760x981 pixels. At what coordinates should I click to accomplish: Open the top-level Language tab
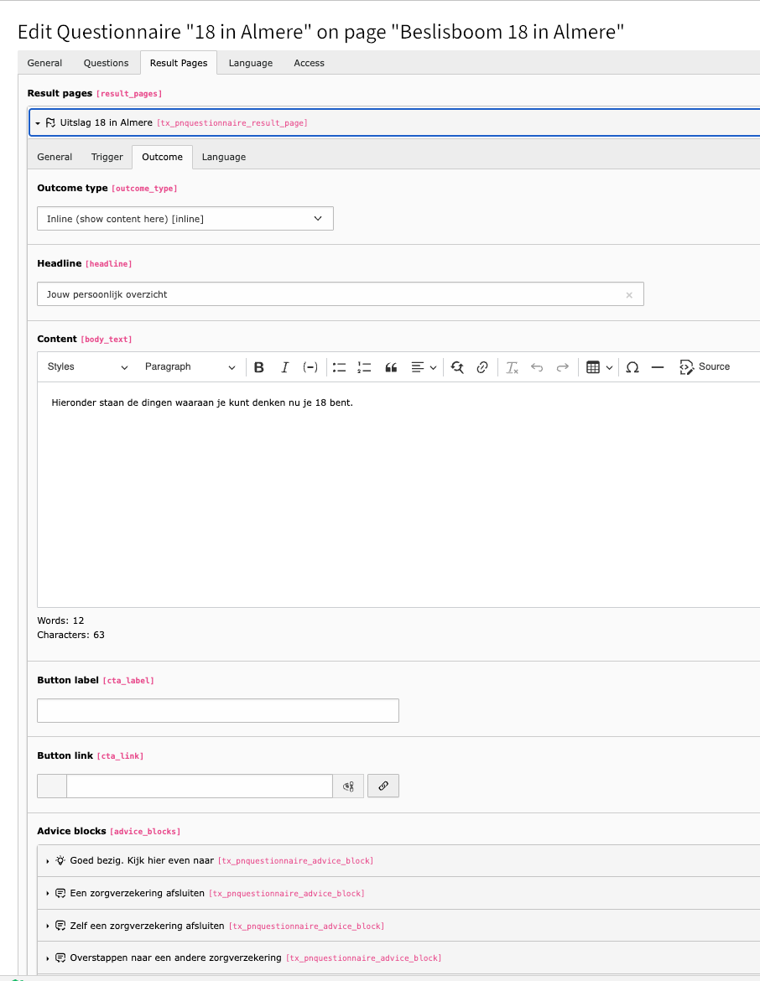tap(251, 63)
